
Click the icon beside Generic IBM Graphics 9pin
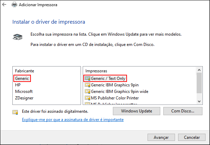(87, 85)
